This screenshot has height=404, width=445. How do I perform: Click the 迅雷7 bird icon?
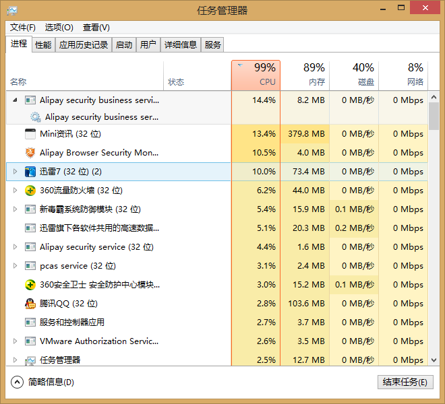(x=30, y=172)
